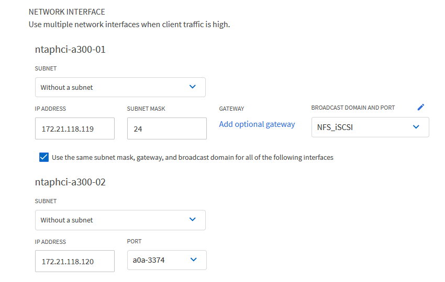Open the 'Without a subnet' dropdown for ntaphci-a300-02

[120, 220]
